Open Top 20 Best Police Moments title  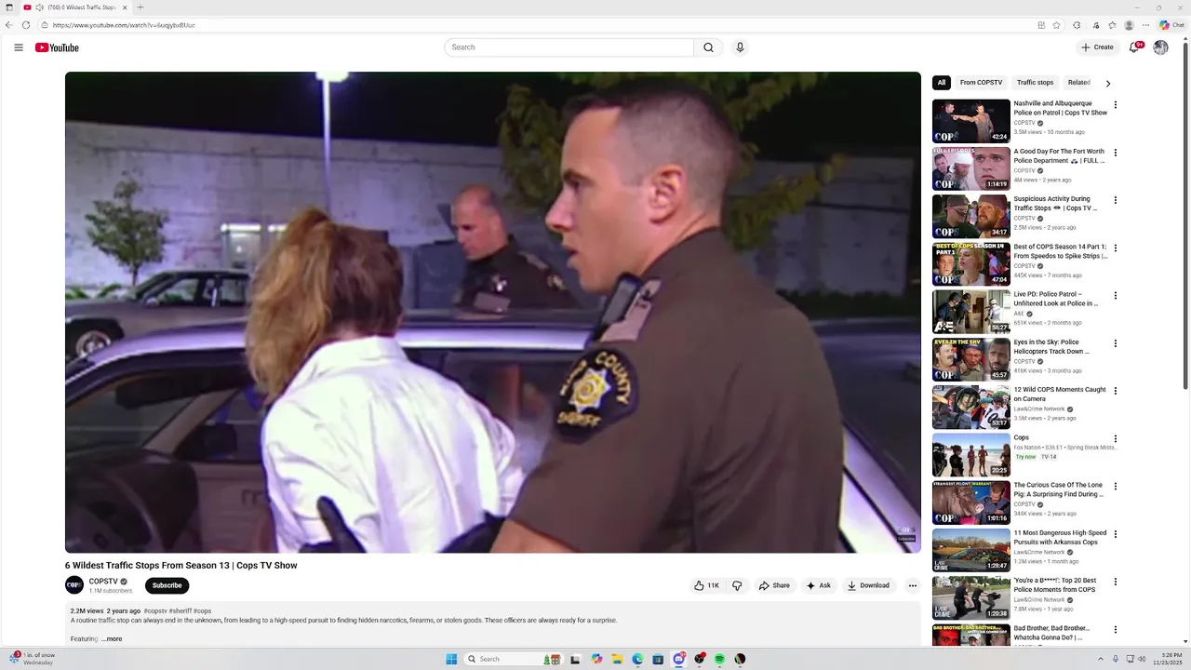pyautogui.click(x=1055, y=585)
